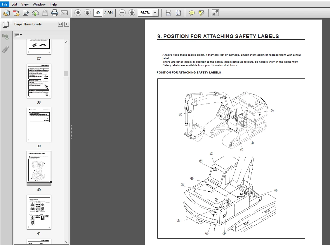Click the Fit Width scrolling icon
Screen dimensions: 330x245
pos(169,13)
